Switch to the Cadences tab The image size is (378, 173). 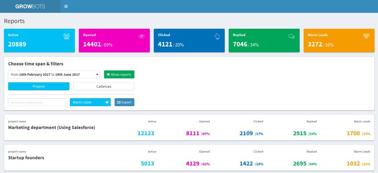tap(104, 86)
